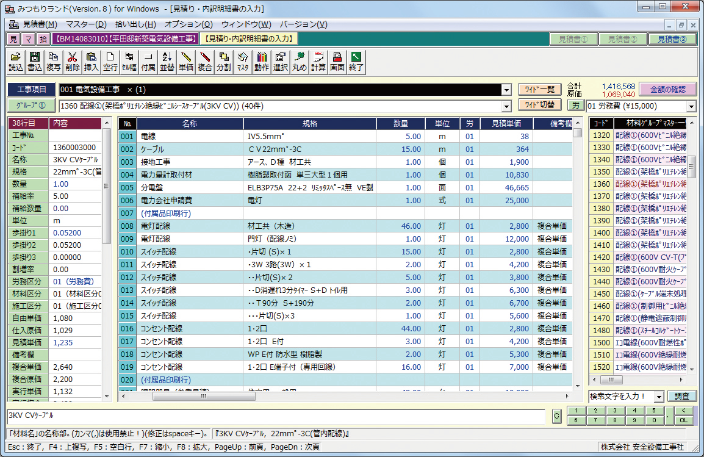Screen dimensions: 704x457
Task: Click the 並替 (sort) toolbar icon
Action: tap(167, 62)
